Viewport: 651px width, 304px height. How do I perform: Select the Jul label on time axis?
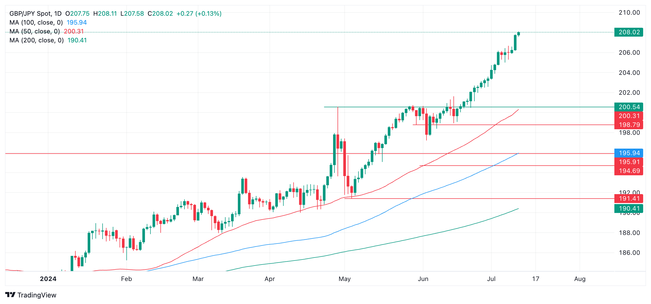[x=491, y=279]
